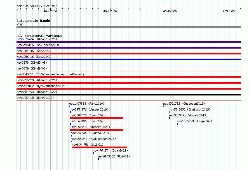Open nsv3954976 (Wenger2019) label
249x170 pixels.
coord(89,109)
